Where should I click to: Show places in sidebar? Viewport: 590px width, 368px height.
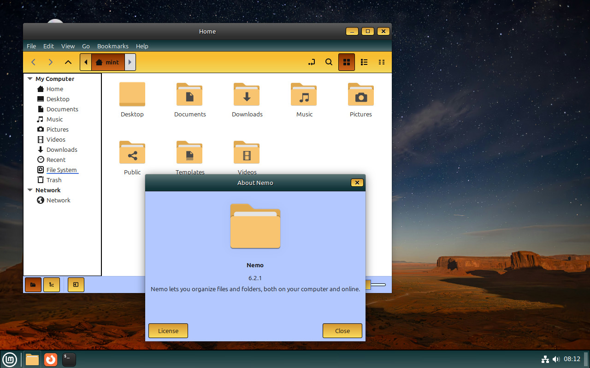[x=33, y=285]
